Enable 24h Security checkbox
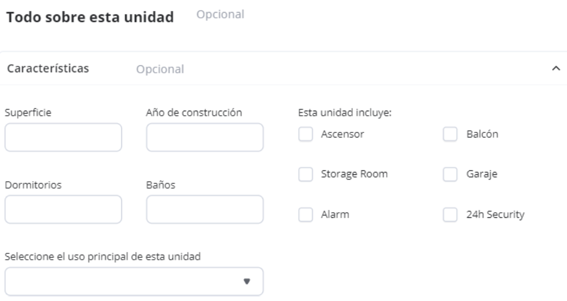 pos(450,215)
